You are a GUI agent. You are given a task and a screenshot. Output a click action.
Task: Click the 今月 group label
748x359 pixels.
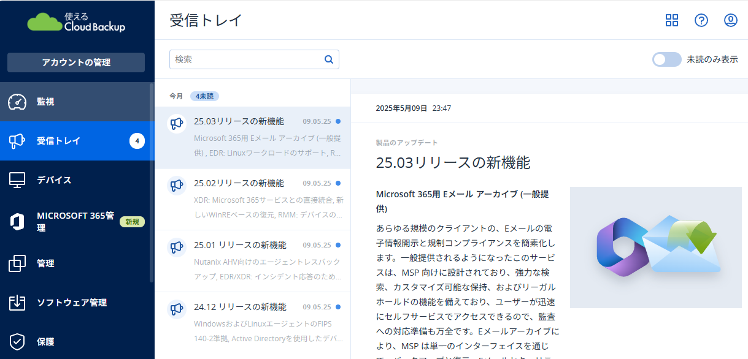[176, 96]
